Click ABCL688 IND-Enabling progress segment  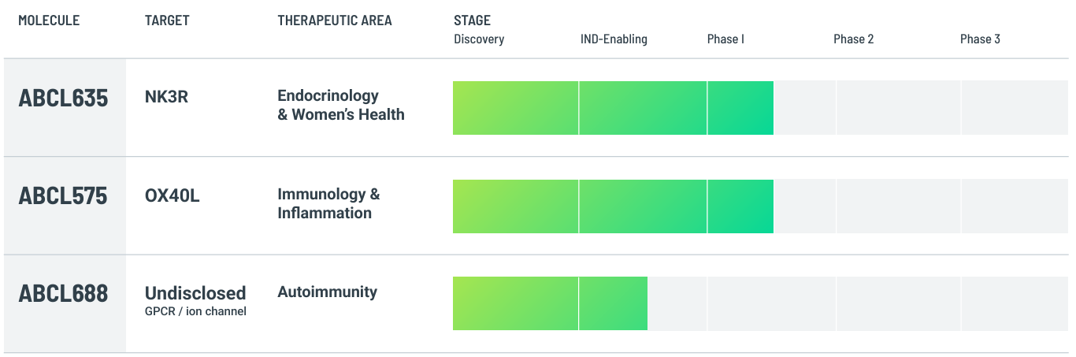tap(613, 303)
